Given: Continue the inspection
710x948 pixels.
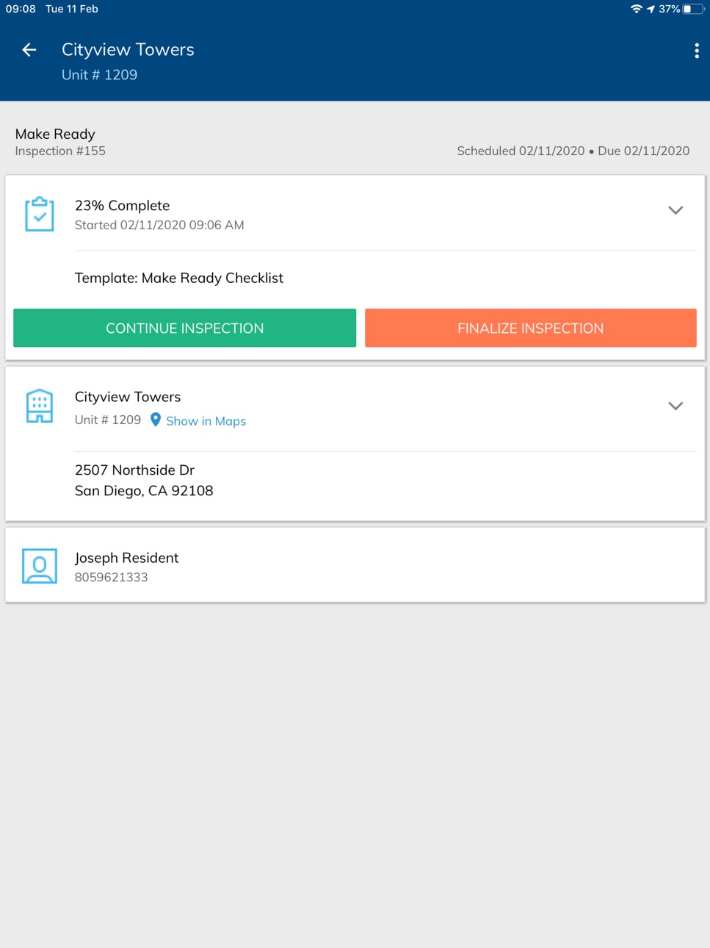Looking at the screenshot, I should (x=184, y=328).
